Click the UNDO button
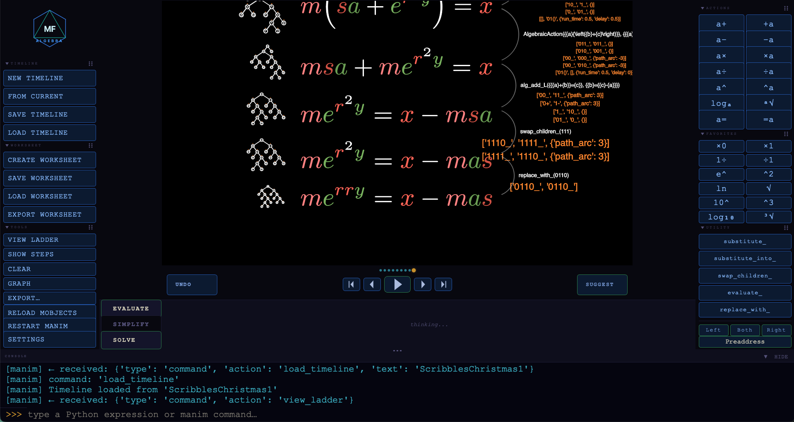Image resolution: width=794 pixels, height=422 pixels. [x=192, y=284]
